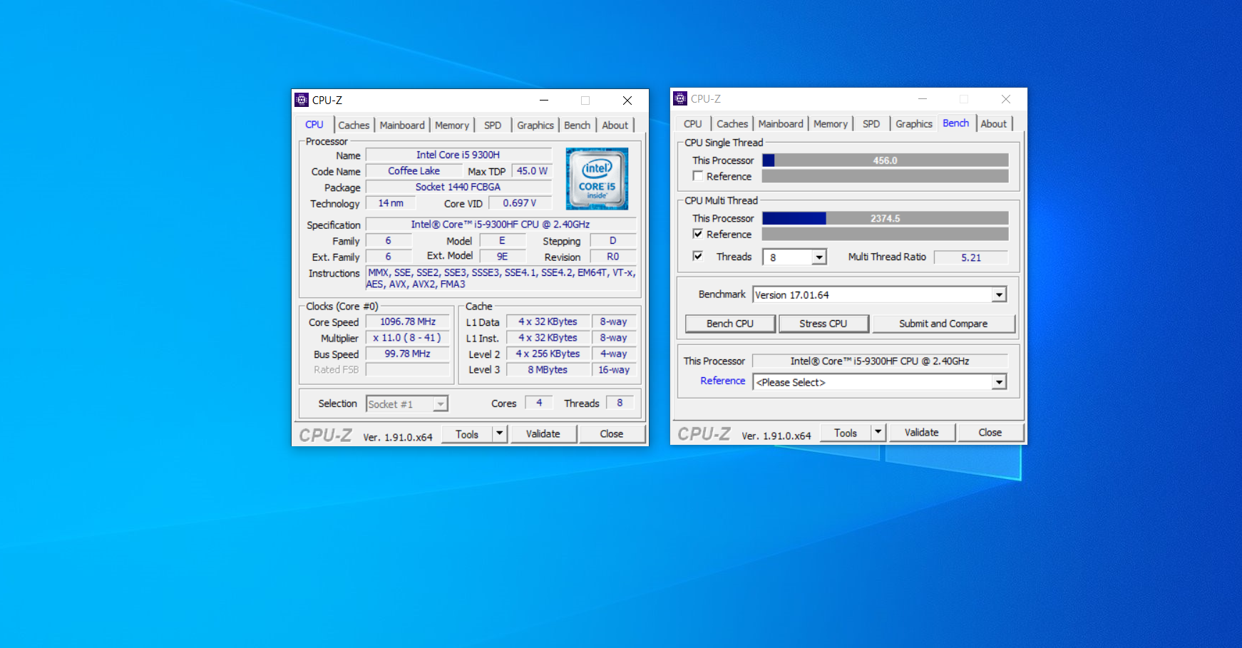Click the CPU-Z app icon in right Bench window title bar

pos(680,98)
